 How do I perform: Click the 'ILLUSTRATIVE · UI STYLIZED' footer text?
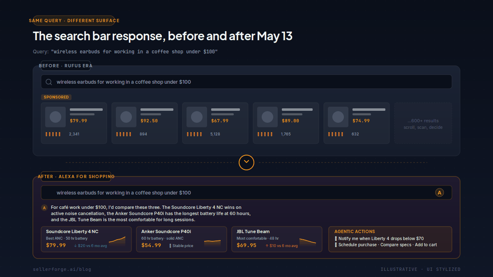(421, 269)
